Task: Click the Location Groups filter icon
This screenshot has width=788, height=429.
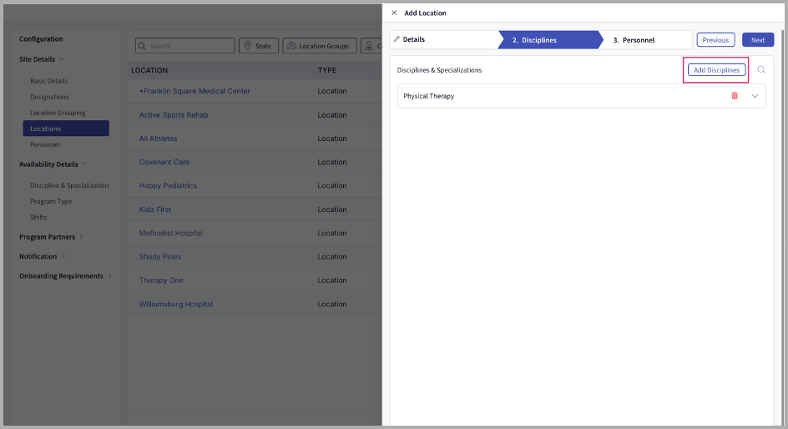Action: click(291, 46)
